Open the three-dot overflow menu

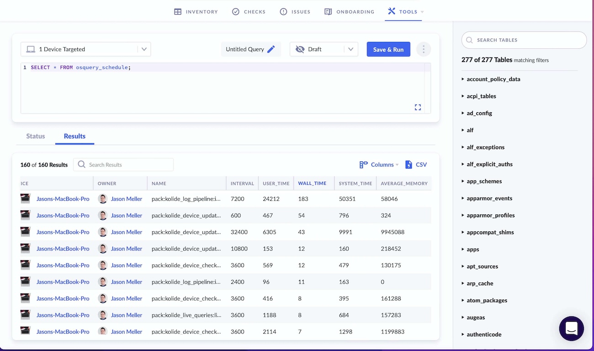click(423, 49)
